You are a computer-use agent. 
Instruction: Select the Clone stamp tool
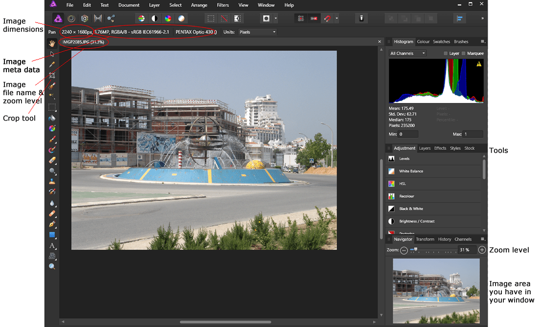[x=52, y=182]
